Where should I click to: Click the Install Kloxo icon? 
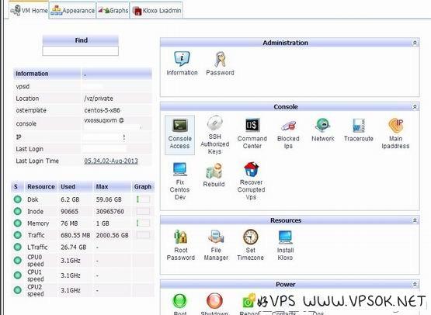point(285,237)
